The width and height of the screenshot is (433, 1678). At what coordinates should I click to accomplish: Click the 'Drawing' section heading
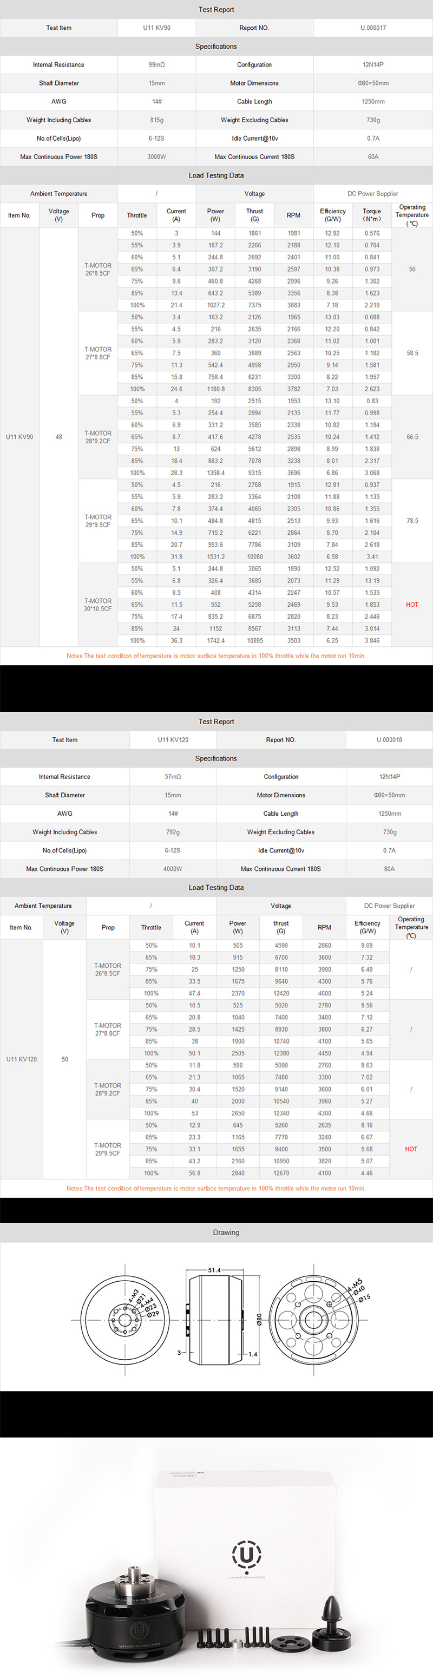pyautogui.click(x=226, y=1233)
